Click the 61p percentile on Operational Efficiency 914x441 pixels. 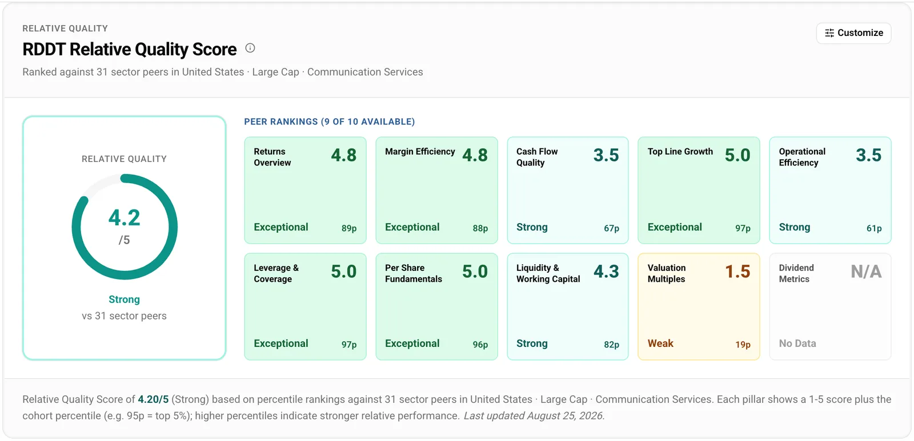click(x=874, y=228)
